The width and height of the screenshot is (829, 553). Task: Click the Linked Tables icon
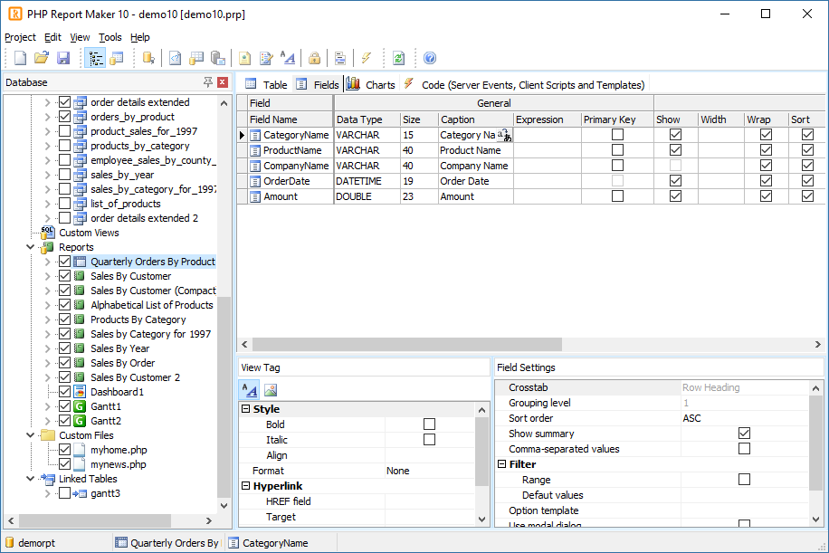click(x=48, y=479)
